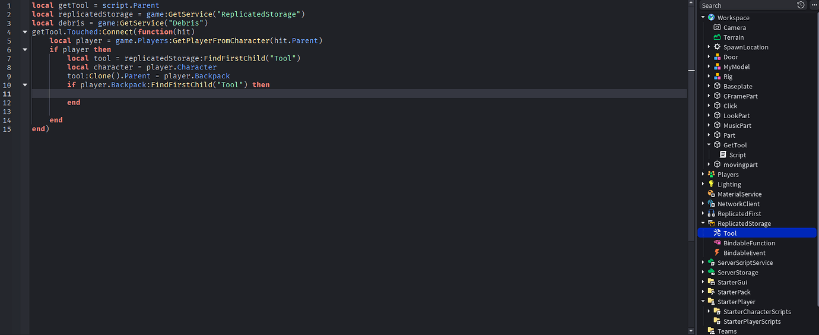819x335 pixels.
Task: Select the LookPart cube icon
Action: pyautogui.click(x=717, y=116)
